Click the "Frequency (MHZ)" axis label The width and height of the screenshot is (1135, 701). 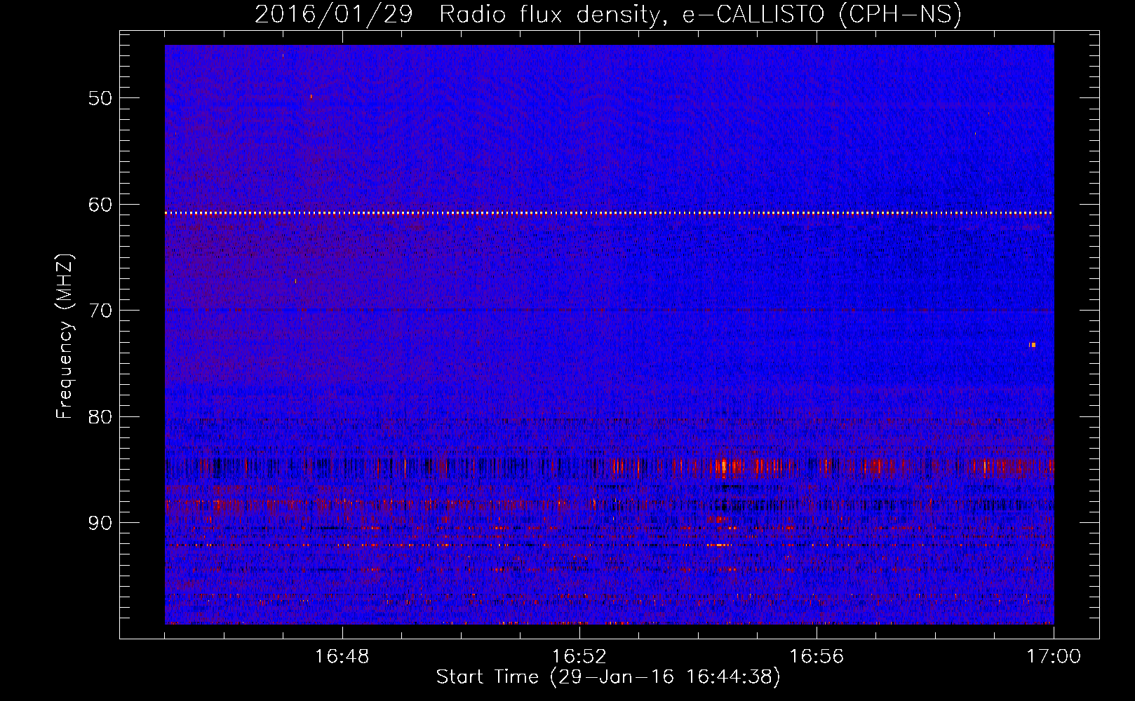pyautogui.click(x=65, y=336)
